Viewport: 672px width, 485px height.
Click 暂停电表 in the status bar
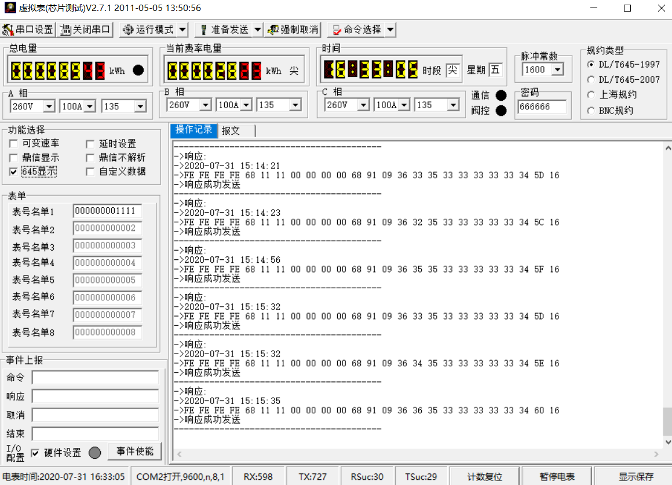556,476
